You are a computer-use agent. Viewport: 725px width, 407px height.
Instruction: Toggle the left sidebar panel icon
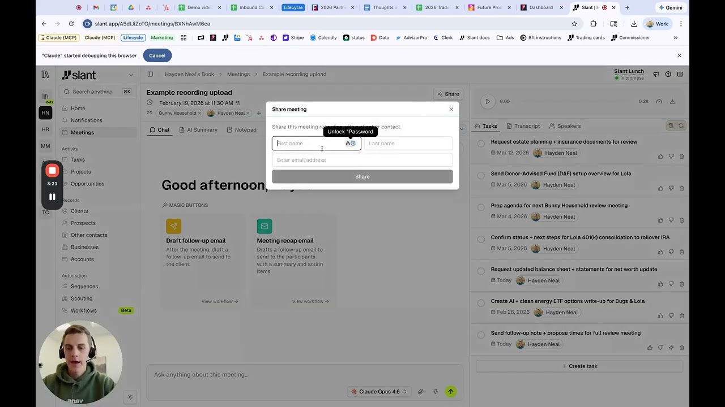(x=150, y=74)
